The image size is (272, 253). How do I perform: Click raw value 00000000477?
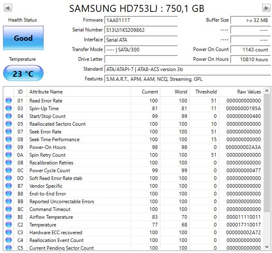click(x=243, y=171)
